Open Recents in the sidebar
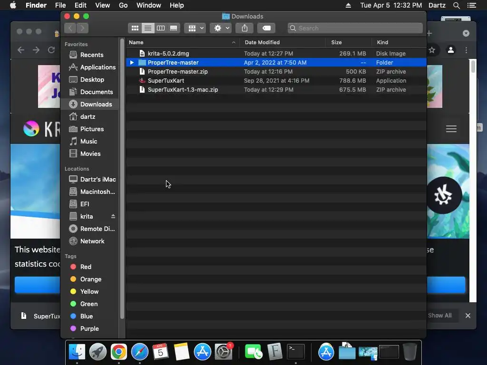The height and width of the screenshot is (365, 487). click(89, 55)
